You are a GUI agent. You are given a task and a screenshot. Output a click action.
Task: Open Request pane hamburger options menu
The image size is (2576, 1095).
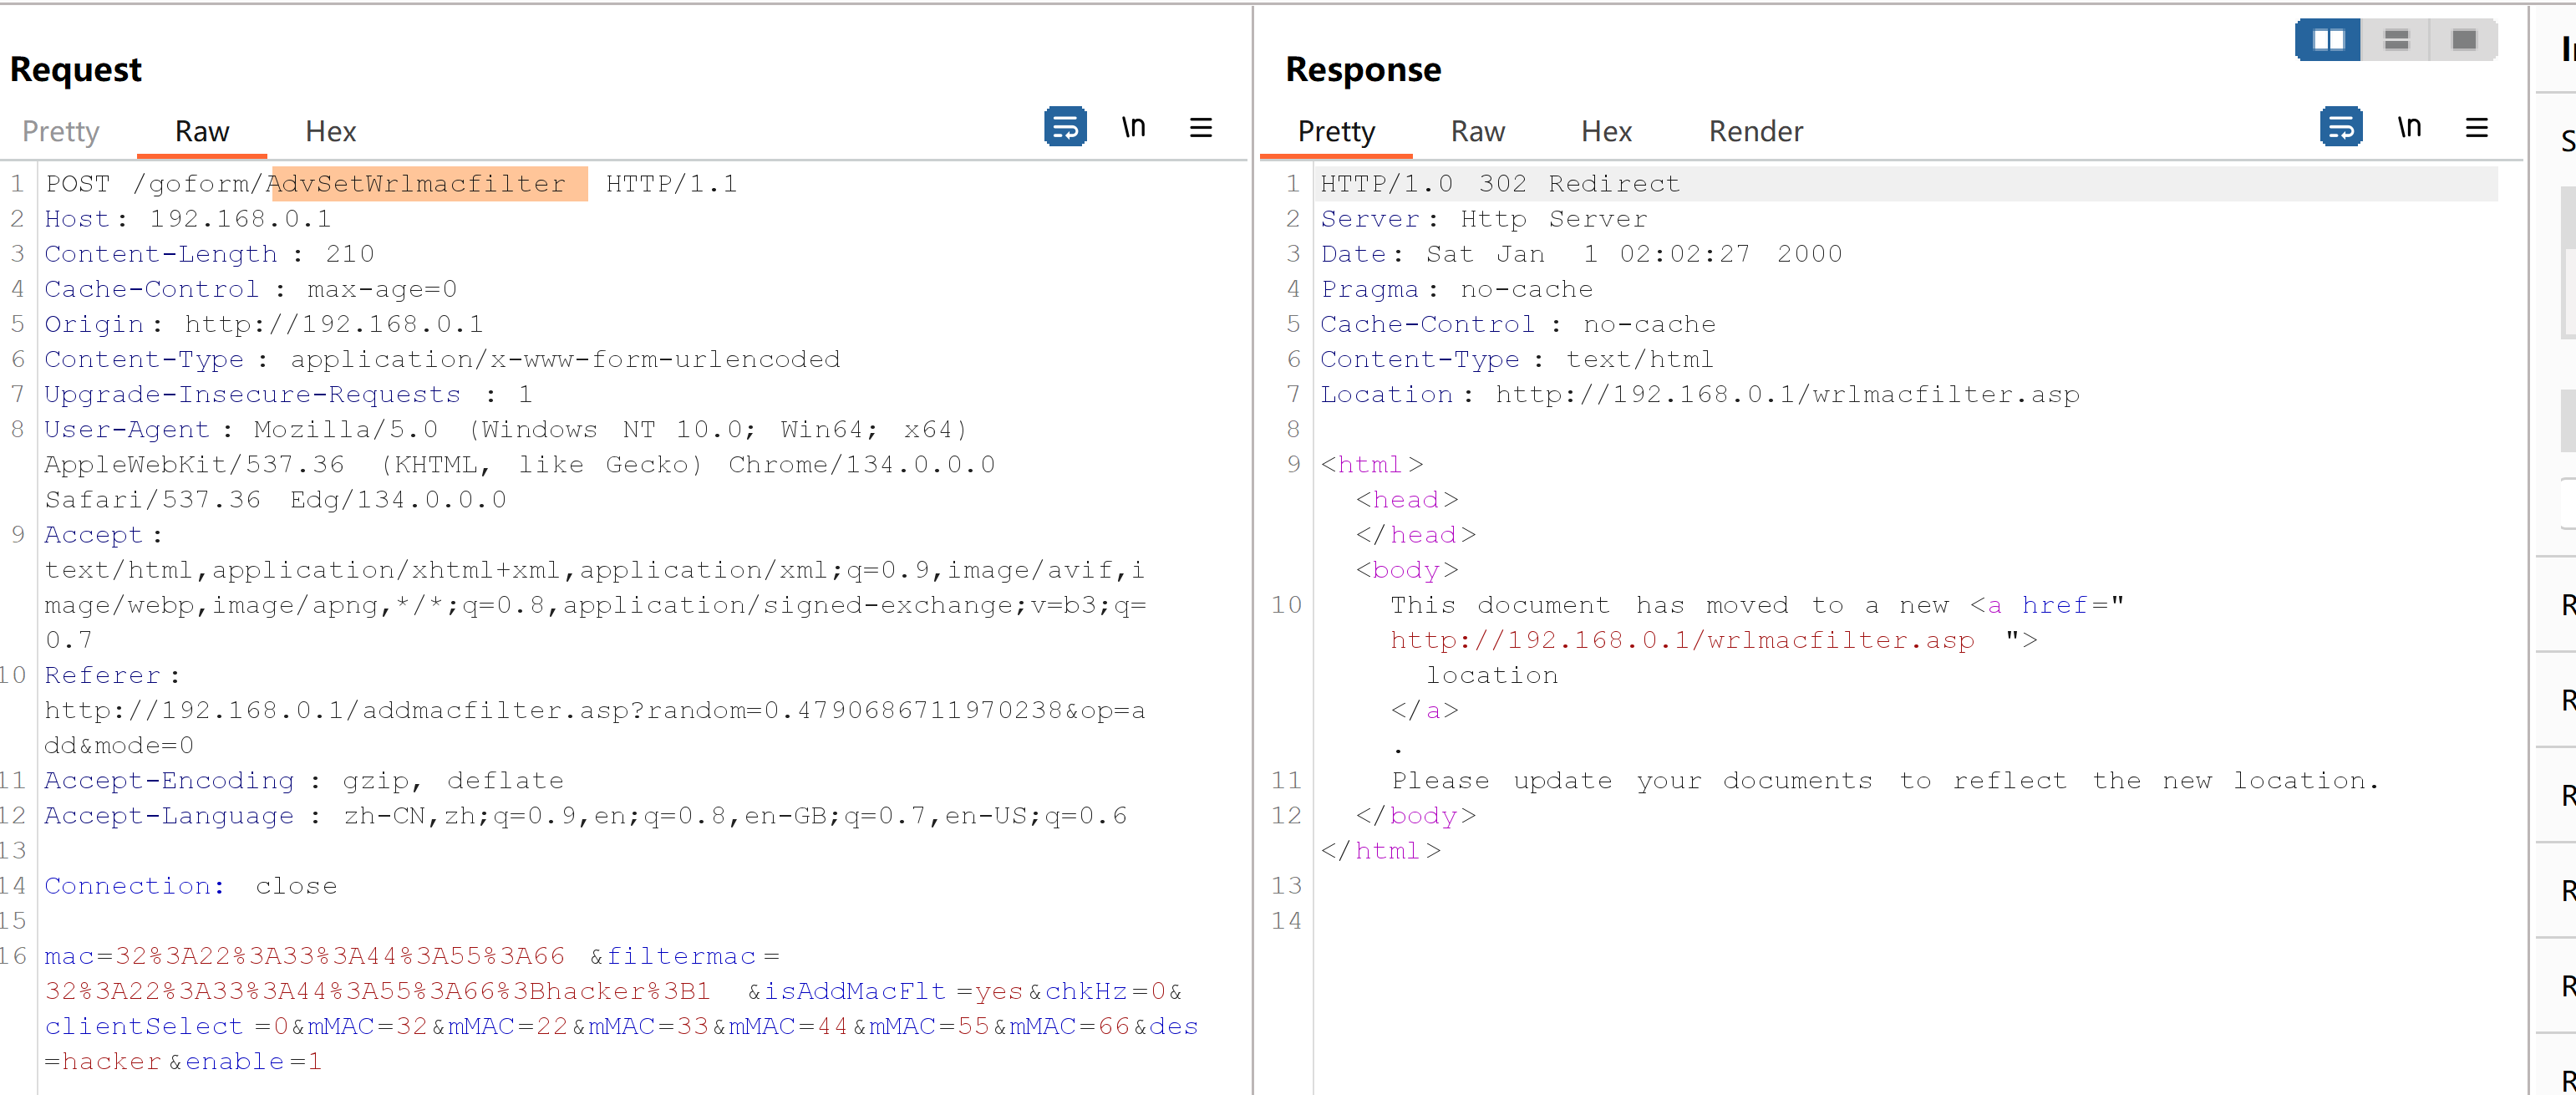click(1200, 127)
